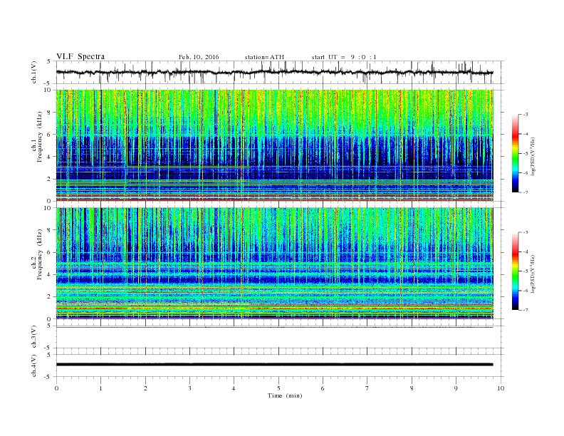Click the "Time (min)" x-axis label
Image resolution: width=564 pixels, height=436 pixels.
[285, 395]
